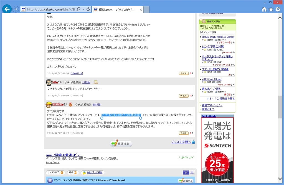
Task: Select the 価格.com browser tab
Action: (118, 10)
